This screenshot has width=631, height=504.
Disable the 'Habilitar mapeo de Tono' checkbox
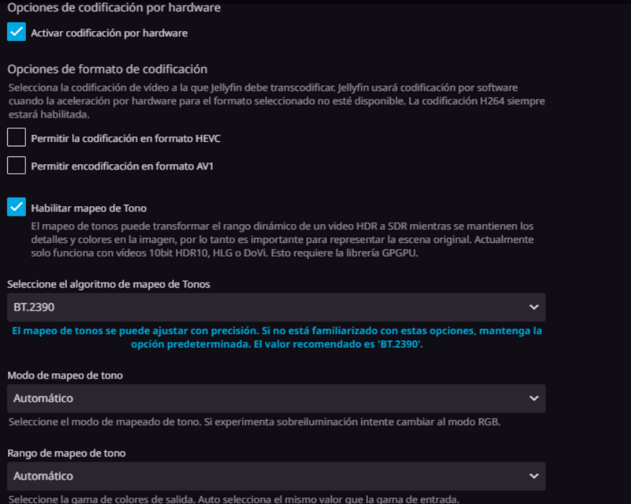point(17,207)
